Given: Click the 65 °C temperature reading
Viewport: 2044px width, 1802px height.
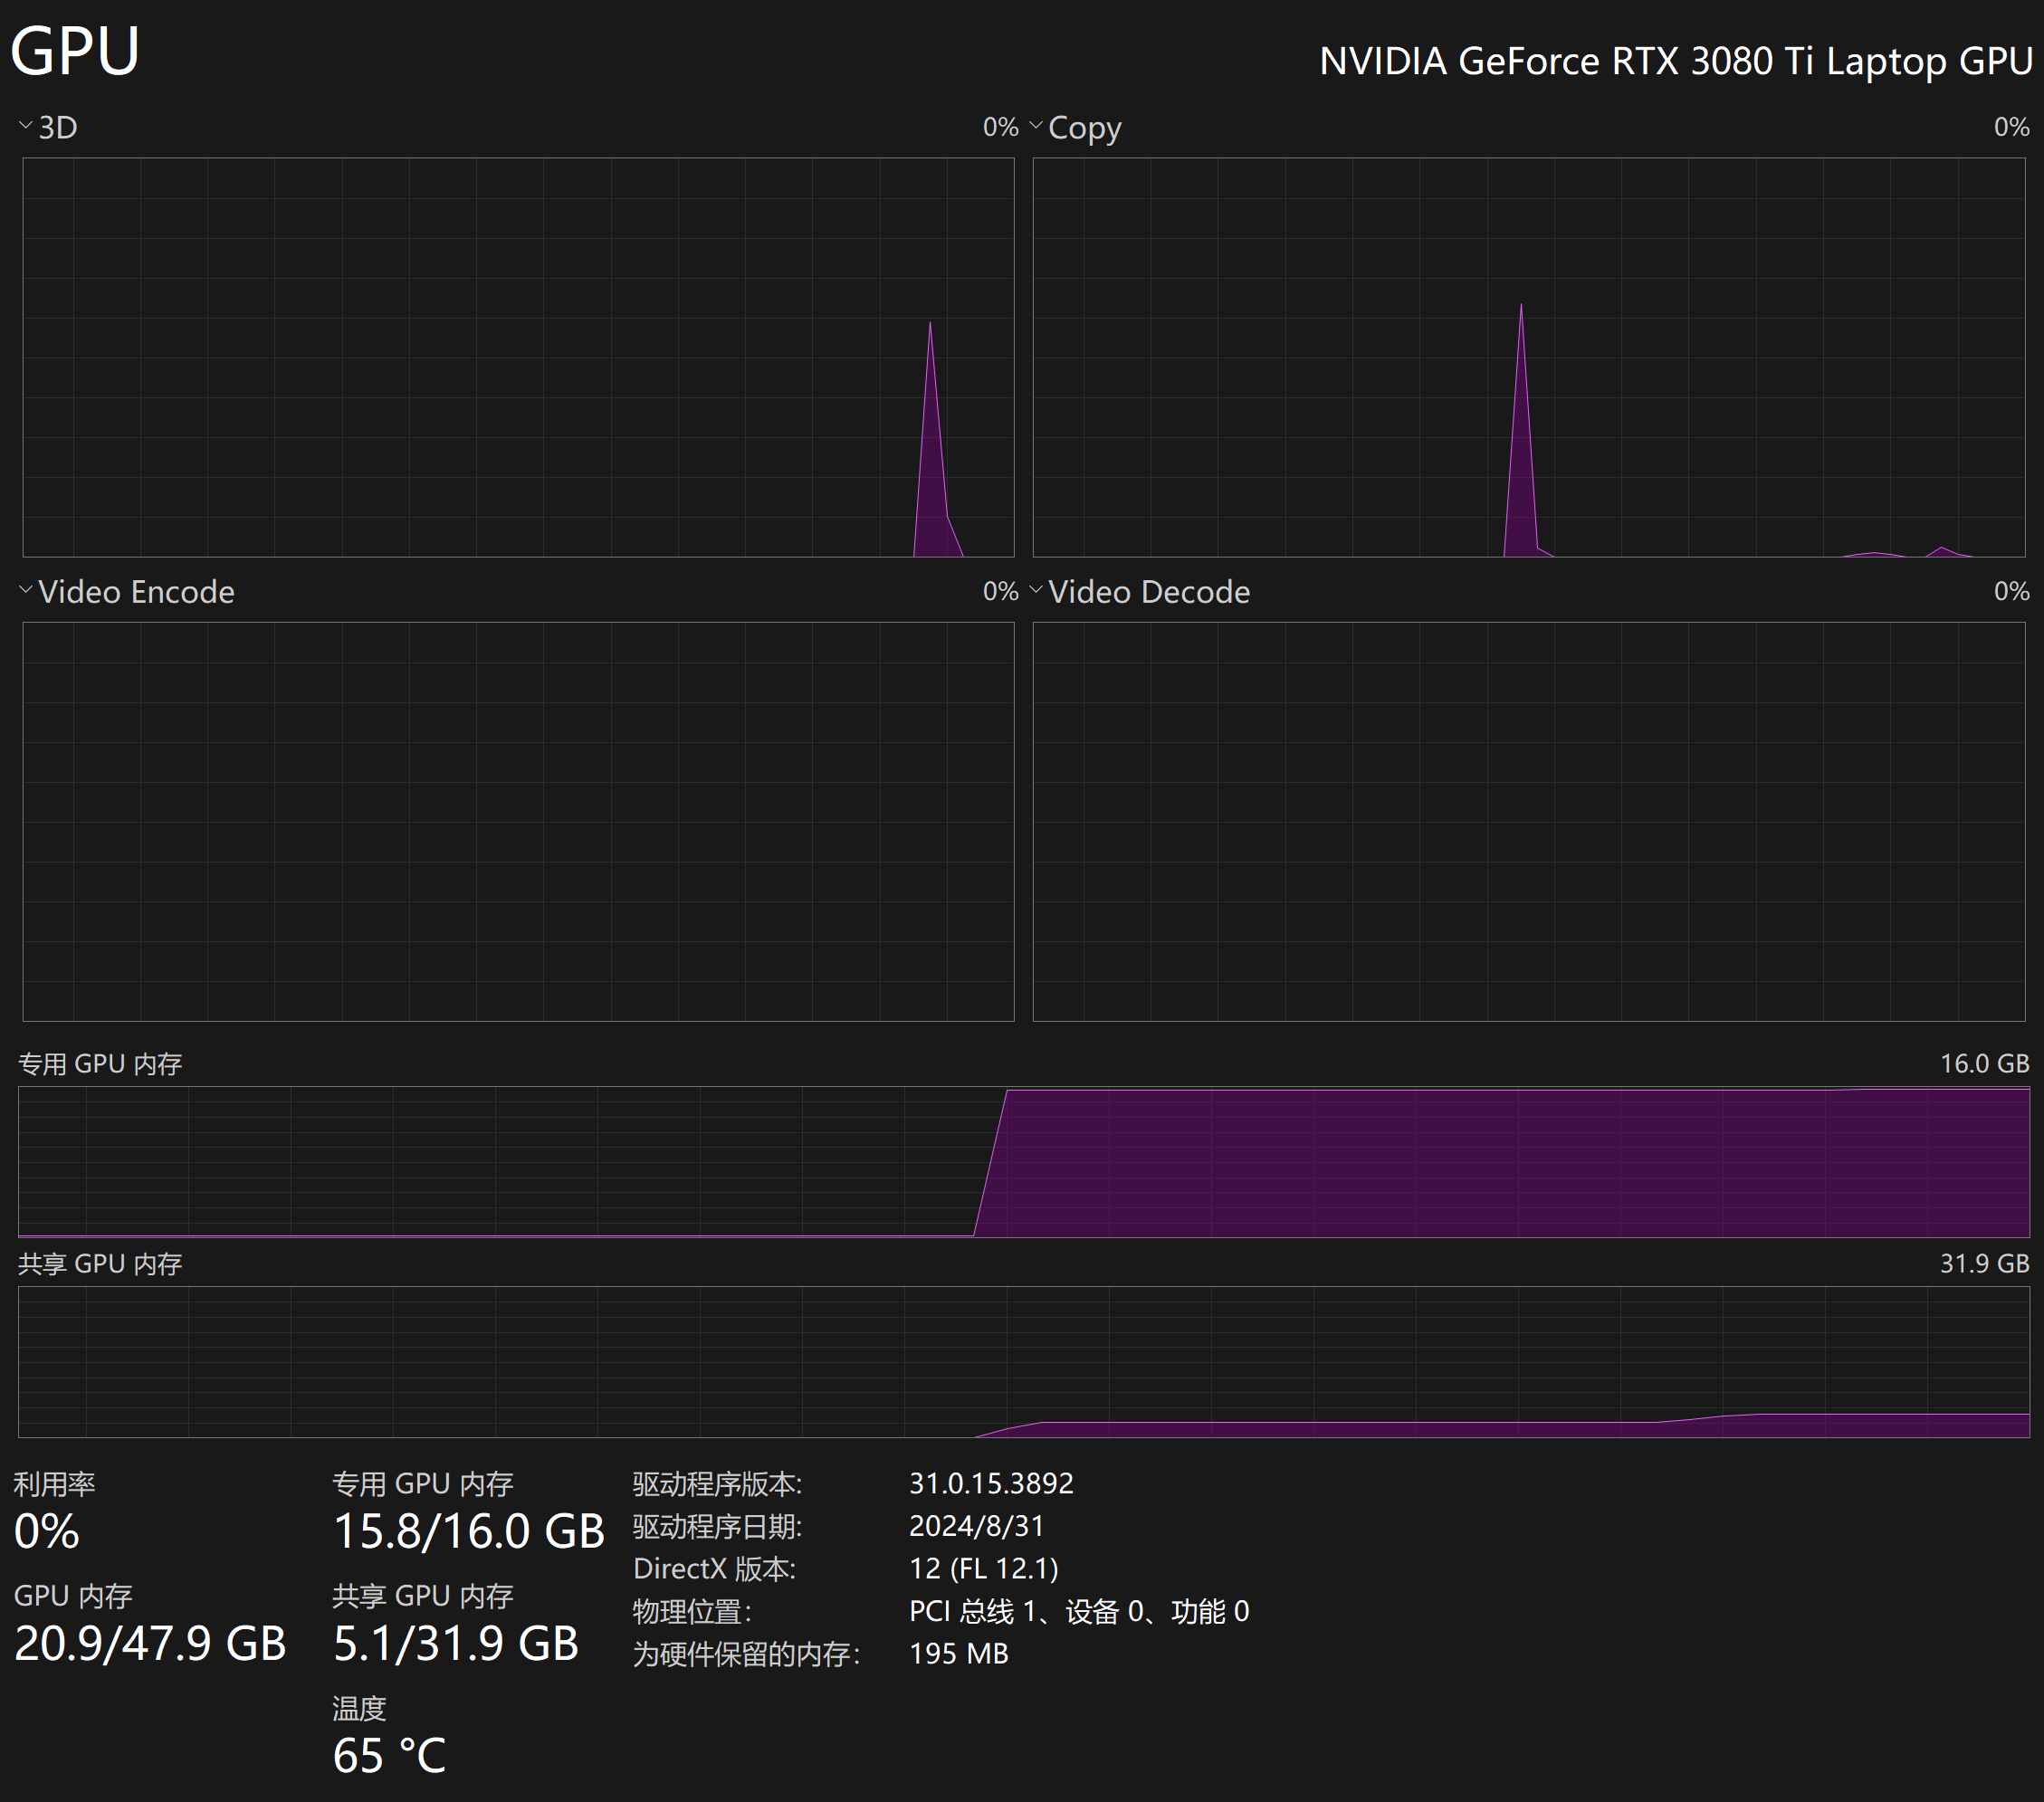Looking at the screenshot, I should point(389,1755).
